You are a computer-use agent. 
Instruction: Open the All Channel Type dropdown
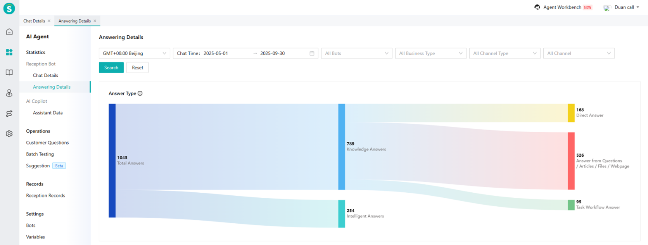[x=505, y=53]
